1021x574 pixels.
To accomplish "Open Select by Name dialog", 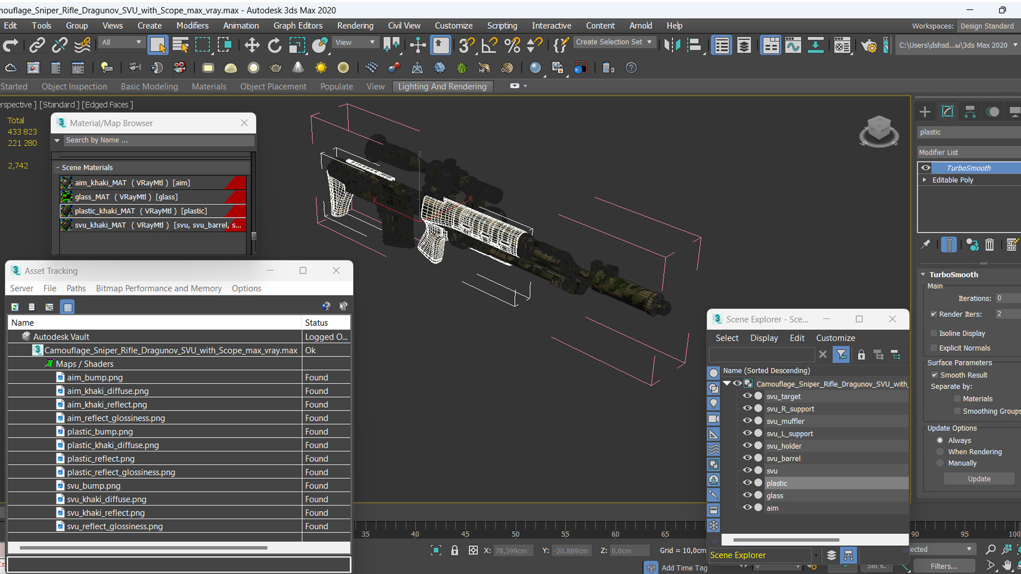I will click(180, 45).
